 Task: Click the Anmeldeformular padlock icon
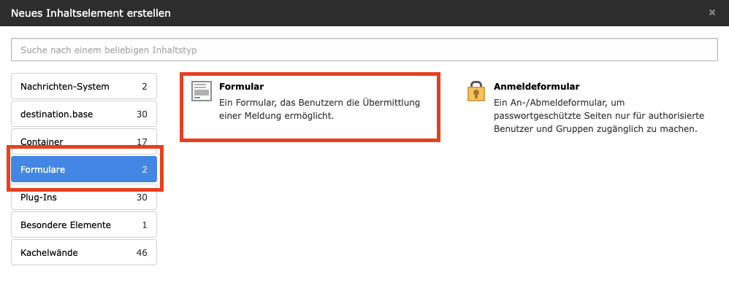(476, 91)
